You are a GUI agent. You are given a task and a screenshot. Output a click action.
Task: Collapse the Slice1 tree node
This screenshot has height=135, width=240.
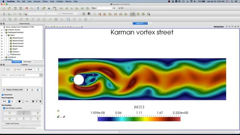pyautogui.click(x=7, y=35)
